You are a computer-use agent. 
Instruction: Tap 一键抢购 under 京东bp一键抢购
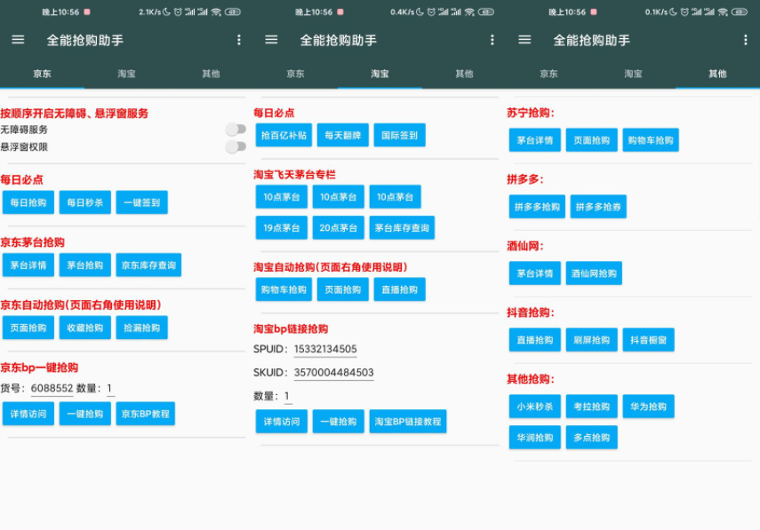pyautogui.click(x=84, y=414)
